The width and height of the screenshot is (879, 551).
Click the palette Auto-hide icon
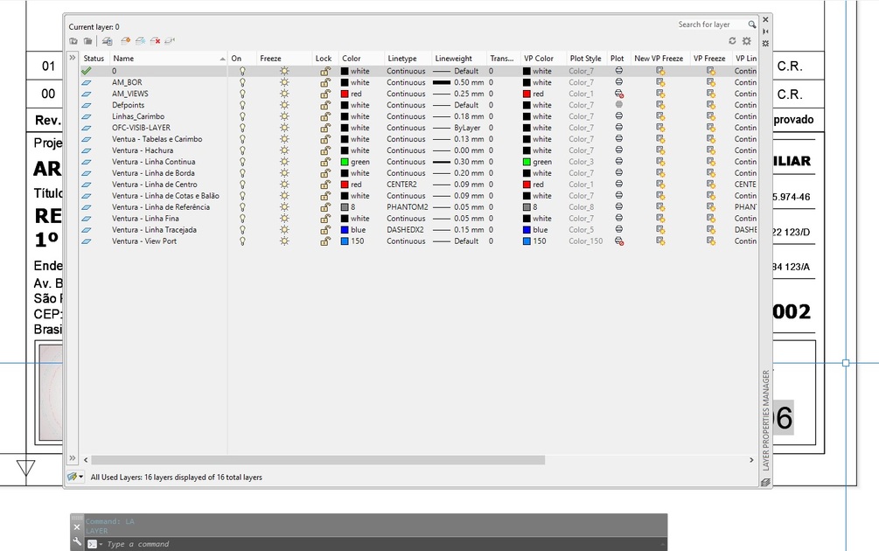click(x=766, y=31)
